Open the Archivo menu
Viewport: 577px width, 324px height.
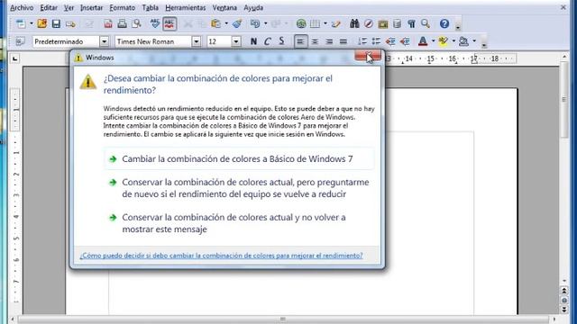pyautogui.click(x=22, y=7)
